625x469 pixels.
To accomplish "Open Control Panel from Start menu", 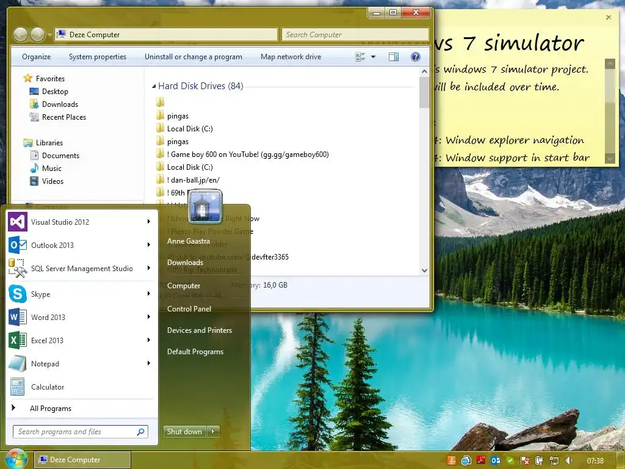I will (x=189, y=308).
